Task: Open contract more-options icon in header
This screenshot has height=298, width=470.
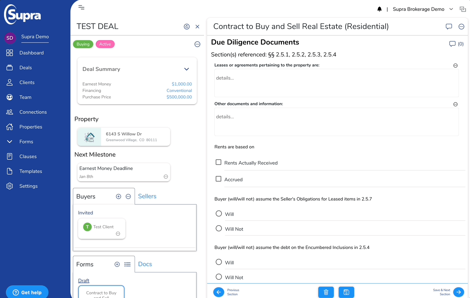Action: tap(461, 27)
